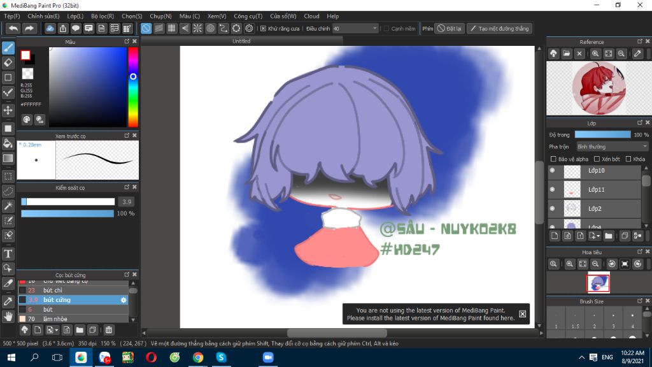The image size is (652, 367).
Task: Click the navigator canvas thumbnail
Action: pos(599,283)
